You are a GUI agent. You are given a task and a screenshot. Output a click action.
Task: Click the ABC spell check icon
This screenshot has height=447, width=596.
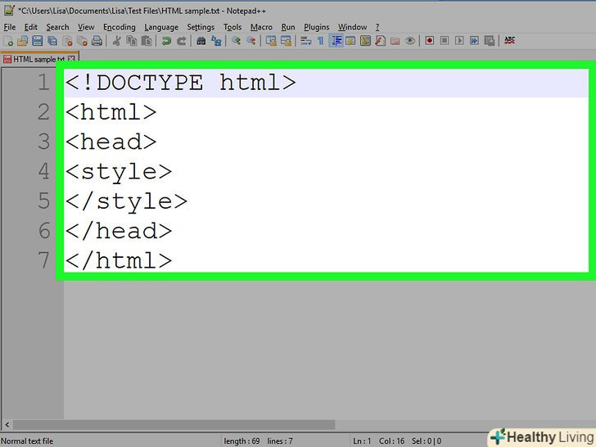pyautogui.click(x=509, y=41)
